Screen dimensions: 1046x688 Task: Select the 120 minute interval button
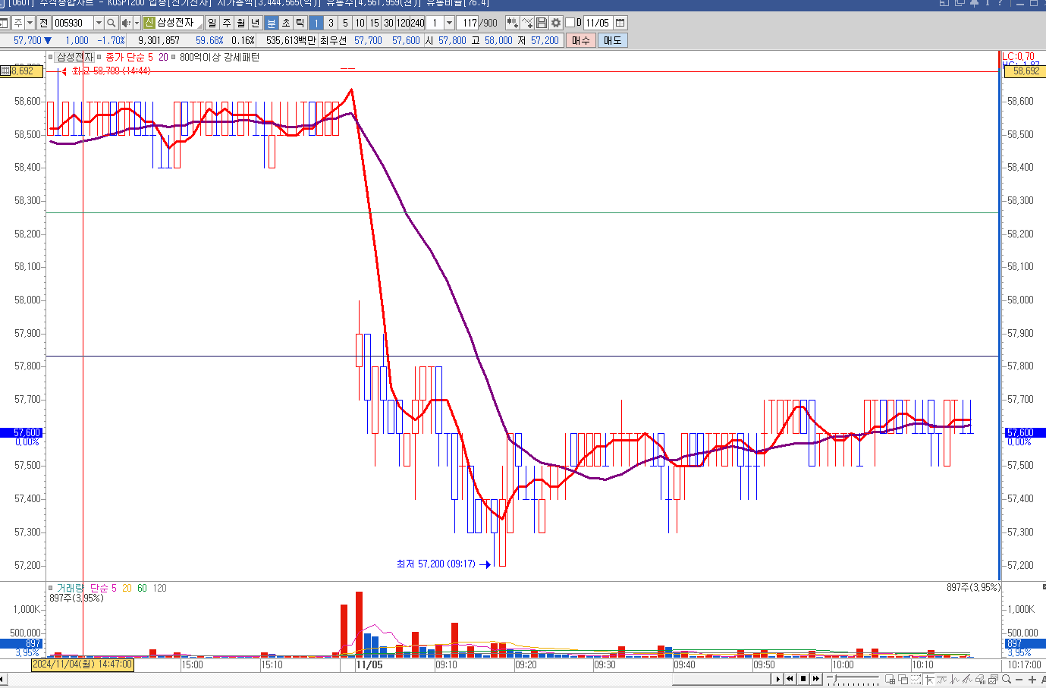tap(403, 23)
